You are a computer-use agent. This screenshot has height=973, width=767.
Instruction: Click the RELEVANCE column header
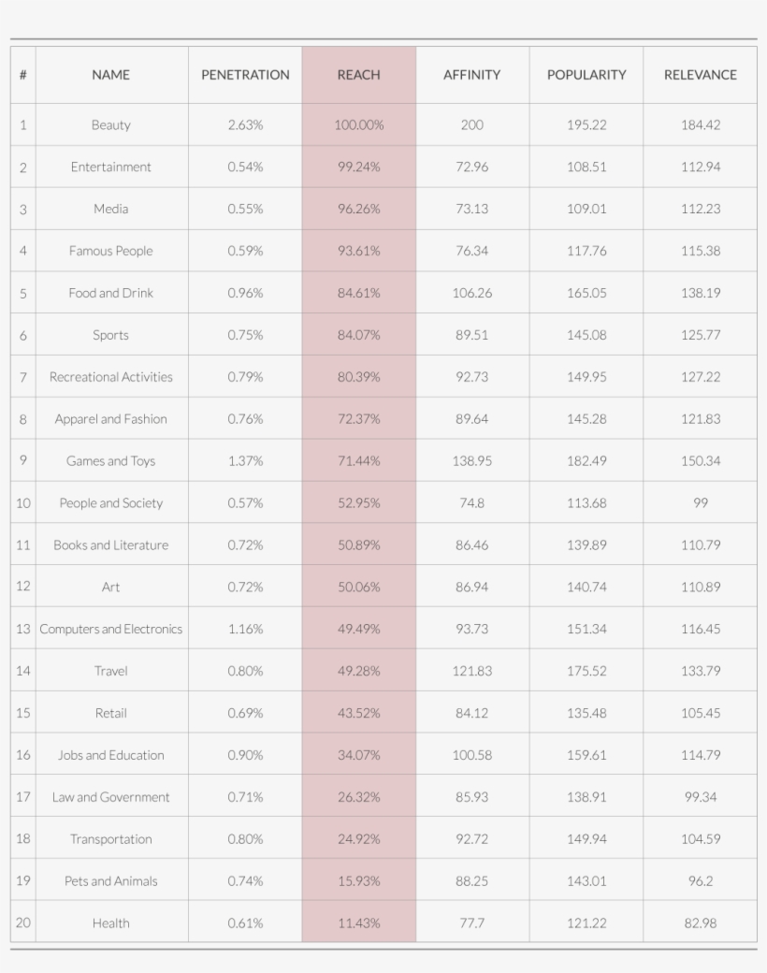pyautogui.click(x=700, y=75)
